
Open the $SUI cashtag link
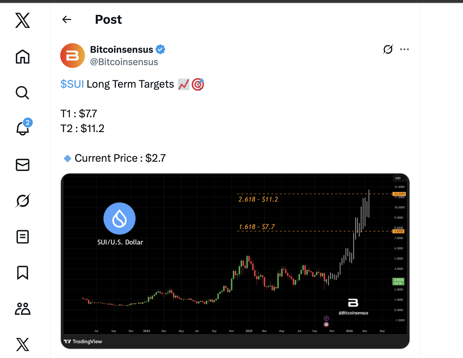click(x=72, y=84)
